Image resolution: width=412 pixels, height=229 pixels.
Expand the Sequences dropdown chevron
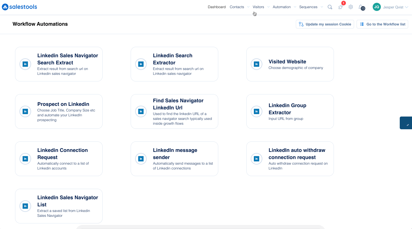coord(322,7)
